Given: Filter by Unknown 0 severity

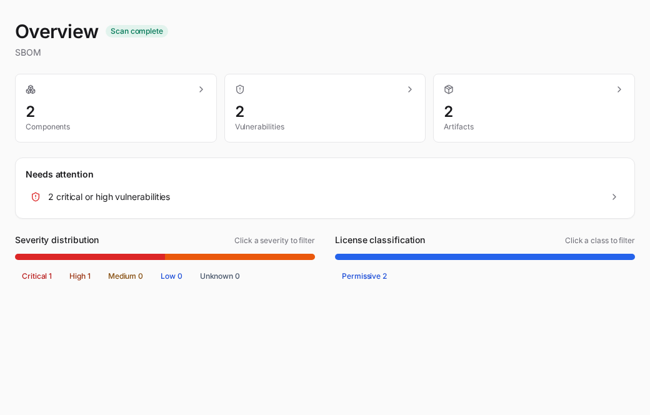Looking at the screenshot, I should [220, 276].
